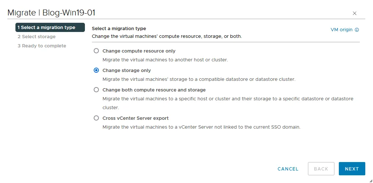Jump to step 2 Select storage
The height and width of the screenshot is (183, 373).
(x=37, y=37)
